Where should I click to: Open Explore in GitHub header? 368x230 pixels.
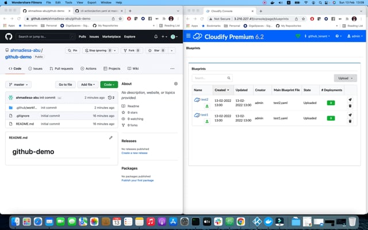pyautogui.click(x=129, y=37)
